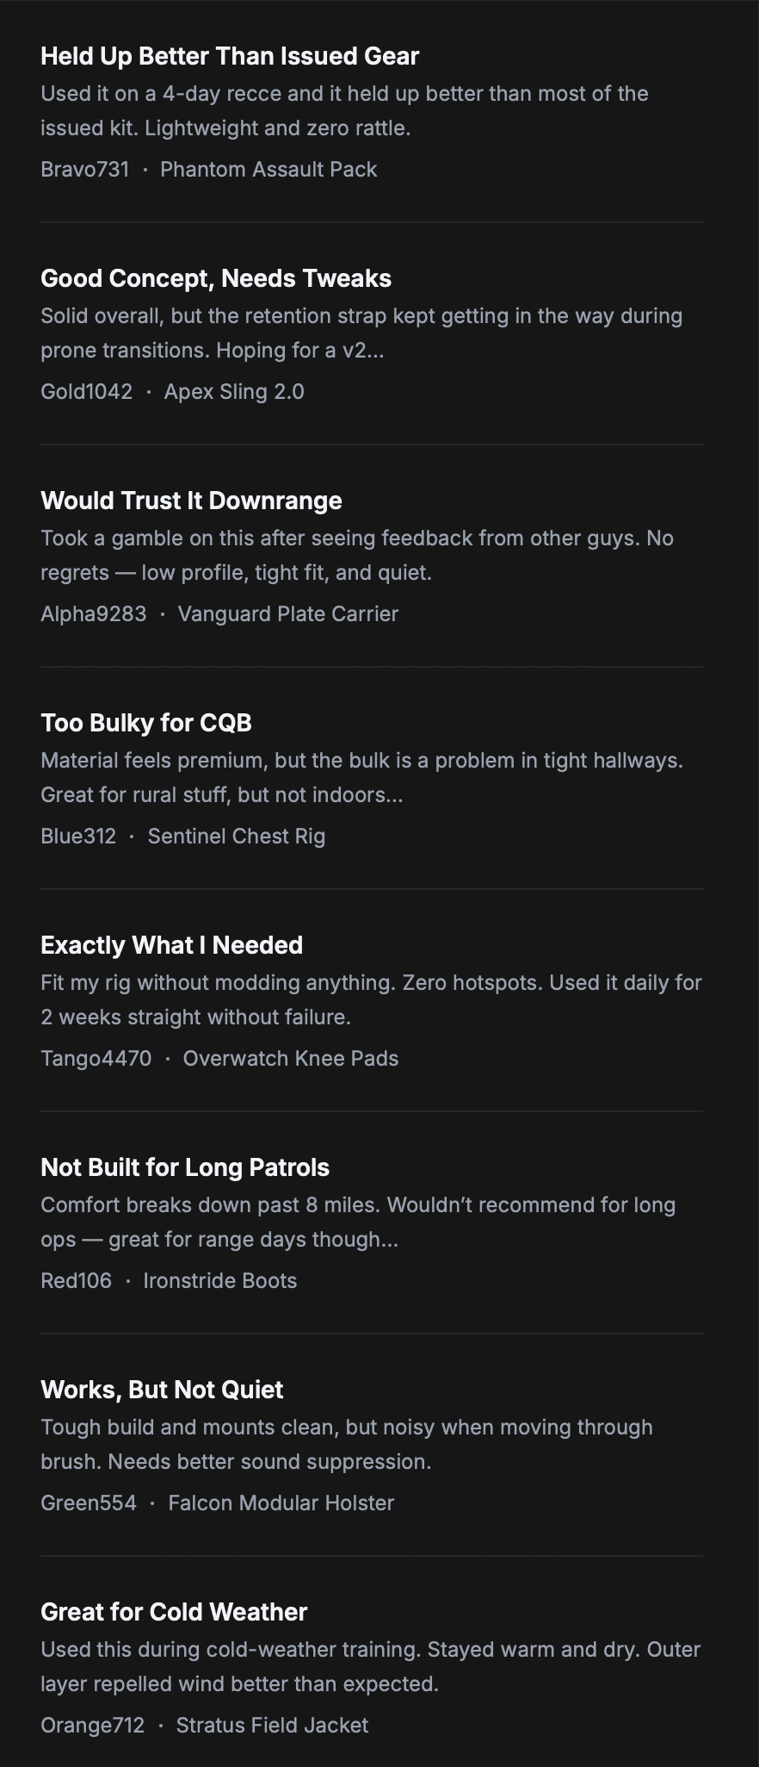Click the "Great for Cold Weather" review title

click(174, 1612)
